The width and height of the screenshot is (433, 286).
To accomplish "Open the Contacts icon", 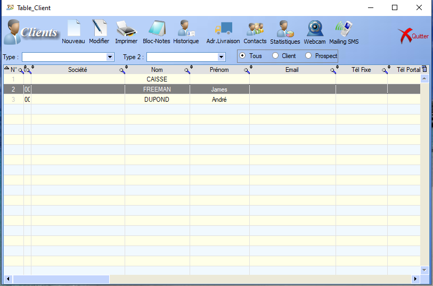I will coord(255,31).
